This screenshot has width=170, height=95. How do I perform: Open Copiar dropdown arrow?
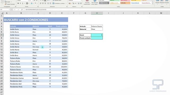click(x=11, y=2)
